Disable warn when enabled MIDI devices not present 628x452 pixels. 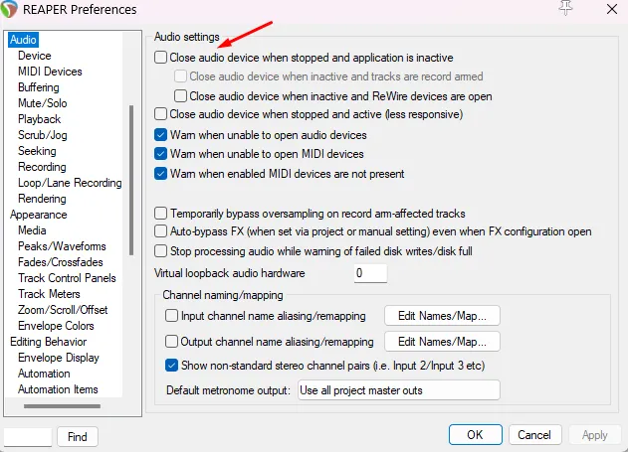(x=160, y=174)
